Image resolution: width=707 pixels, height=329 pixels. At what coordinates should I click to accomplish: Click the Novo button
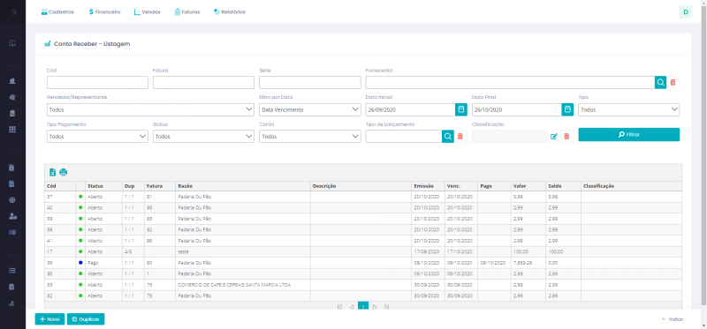[x=50, y=319]
